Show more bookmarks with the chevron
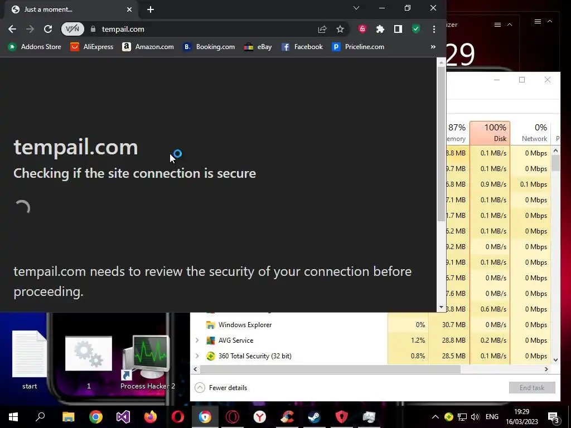This screenshot has height=428, width=571. tap(433, 47)
